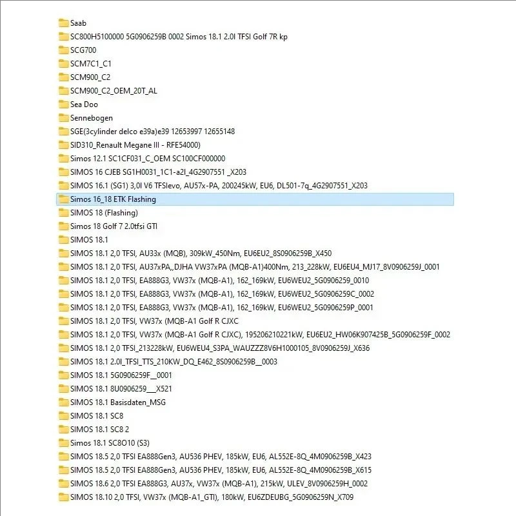Click the folder icon for SIMOS 18.6 ULEV_8V0906259H_0002

click(x=63, y=483)
